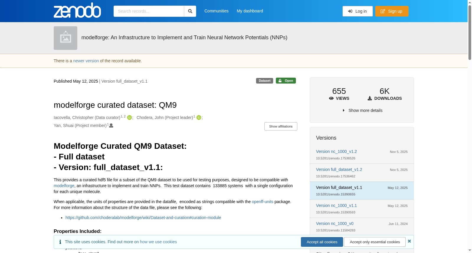The image size is (472, 253).
Task: Click Published May 12, 2025 text
Action: (x=76, y=81)
